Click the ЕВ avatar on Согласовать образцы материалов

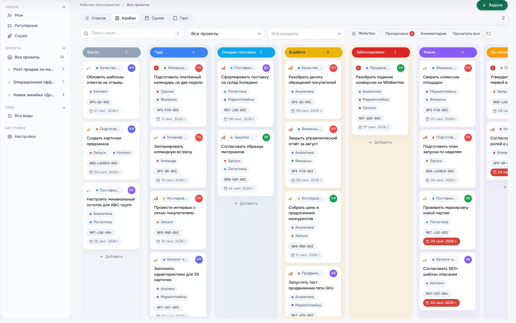pos(266,138)
